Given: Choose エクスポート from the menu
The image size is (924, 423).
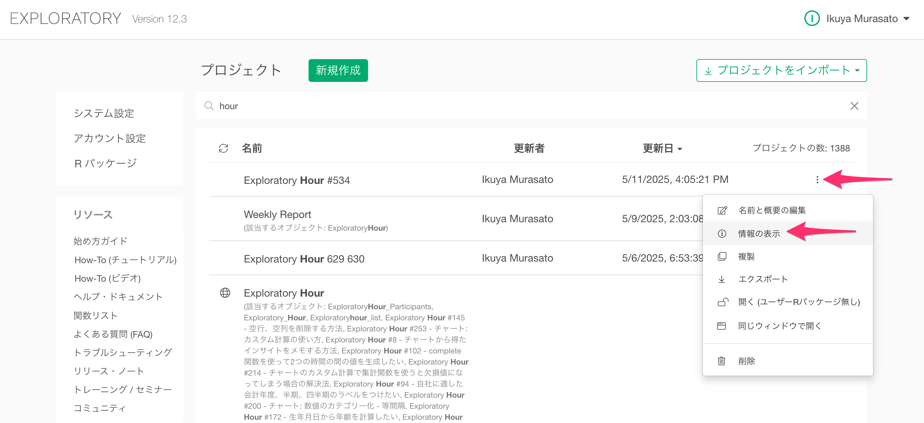Looking at the screenshot, I should pyautogui.click(x=787, y=279).
